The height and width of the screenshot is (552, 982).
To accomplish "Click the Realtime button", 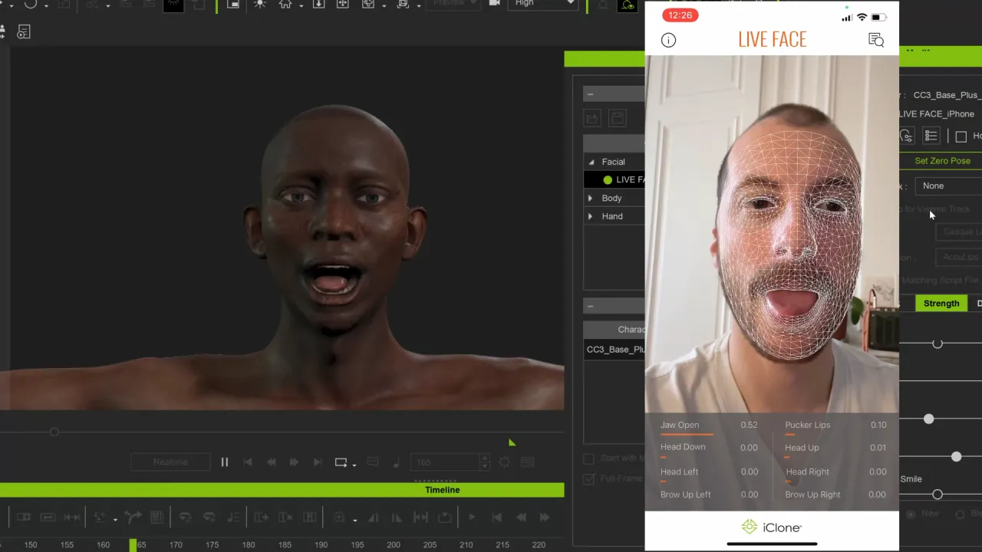I will point(170,462).
